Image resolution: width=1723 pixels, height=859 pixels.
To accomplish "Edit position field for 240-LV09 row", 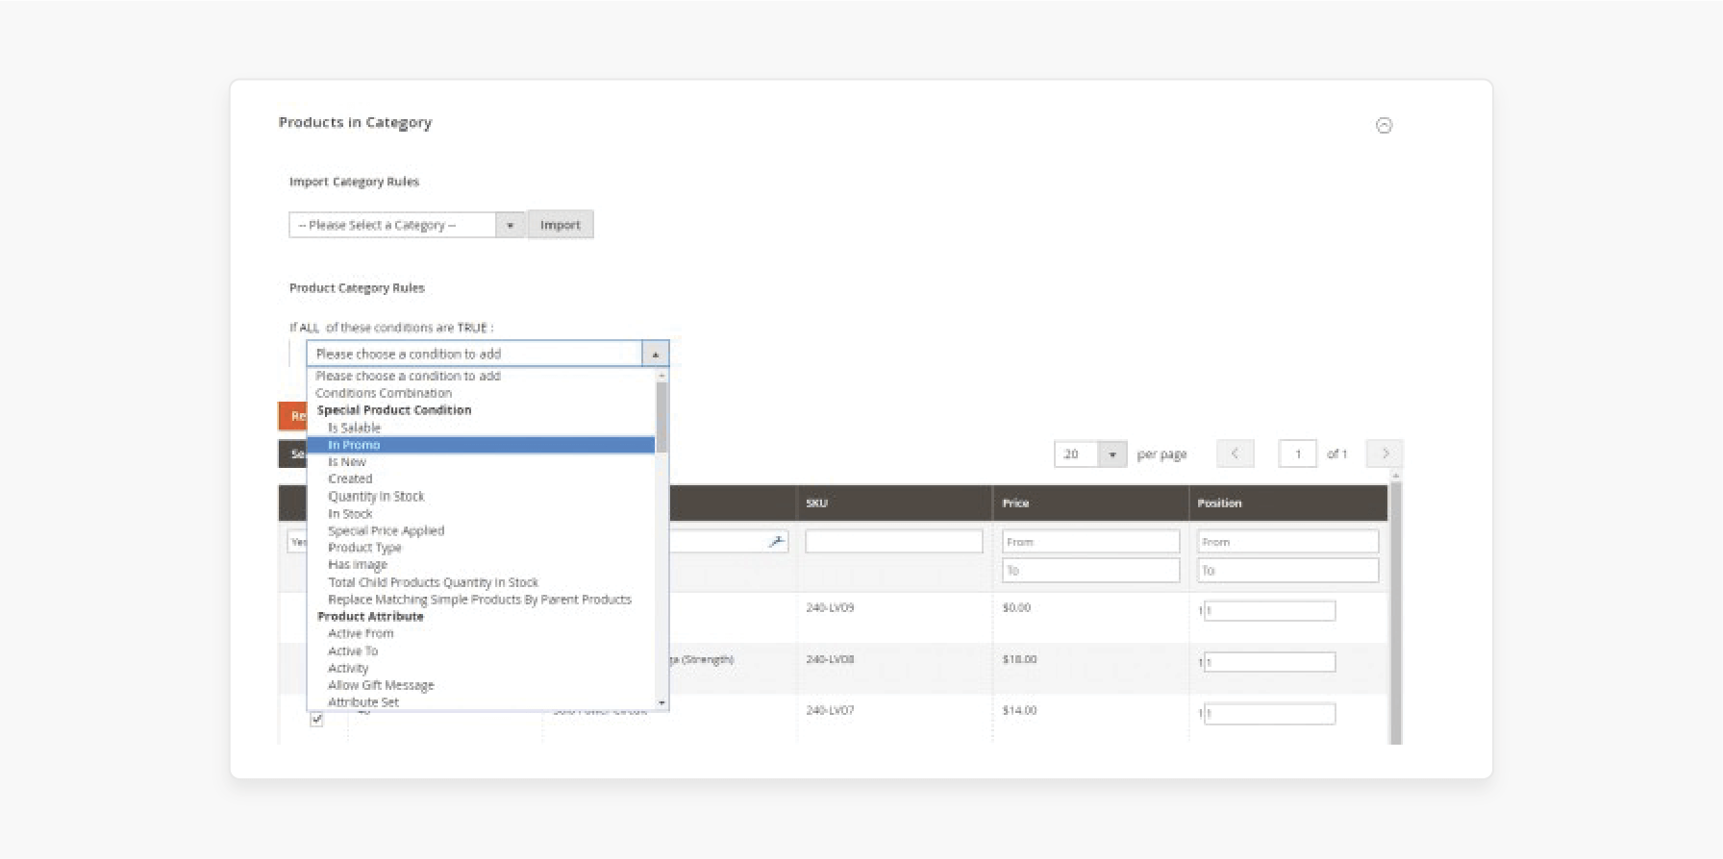I will click(x=1269, y=610).
